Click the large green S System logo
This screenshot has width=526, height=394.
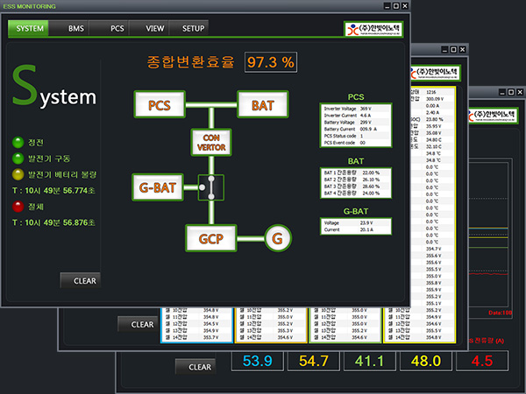(54, 93)
